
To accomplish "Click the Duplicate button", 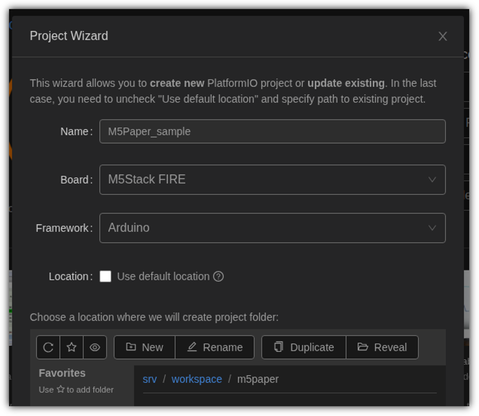I will [304, 347].
